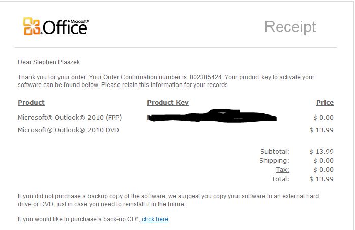Click Microsoft Outlook 2010 DVD product name
Screen dimensions: 355x230
click(x=68, y=130)
